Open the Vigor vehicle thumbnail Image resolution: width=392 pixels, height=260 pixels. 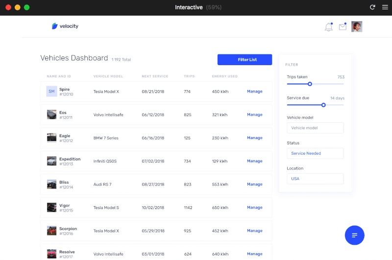coord(51,207)
